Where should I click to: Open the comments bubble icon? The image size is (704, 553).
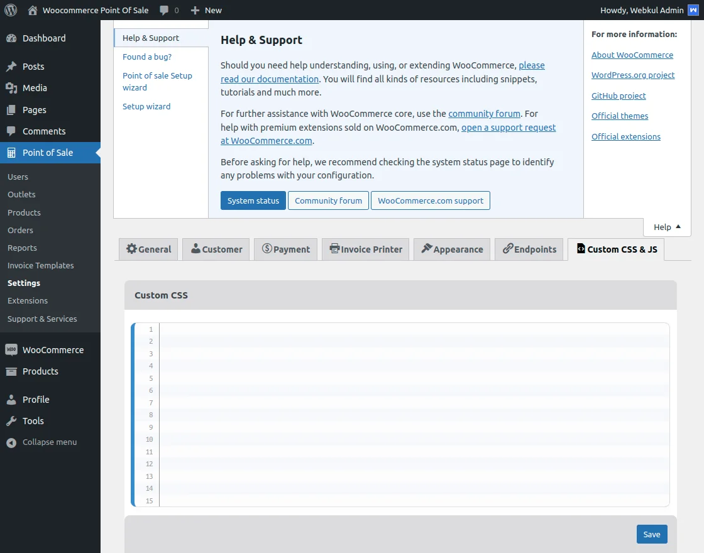pyautogui.click(x=165, y=10)
